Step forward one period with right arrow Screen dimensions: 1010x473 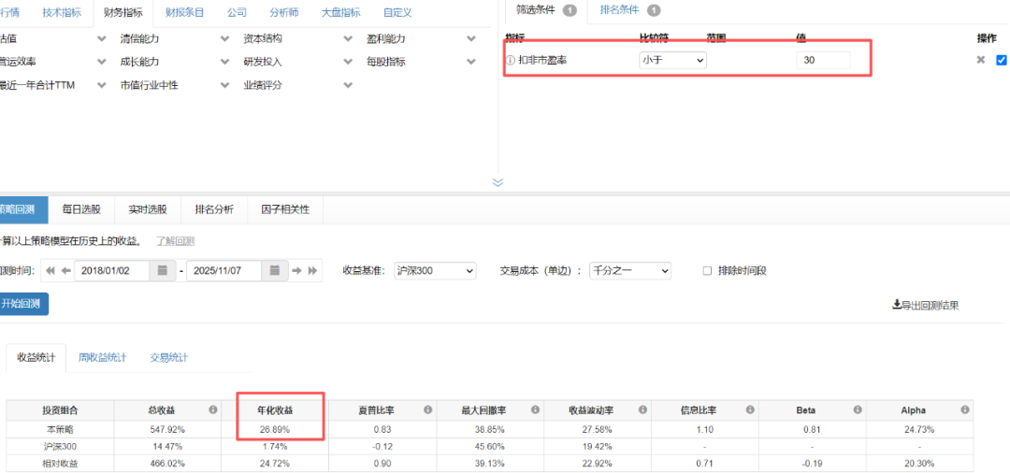coord(297,271)
